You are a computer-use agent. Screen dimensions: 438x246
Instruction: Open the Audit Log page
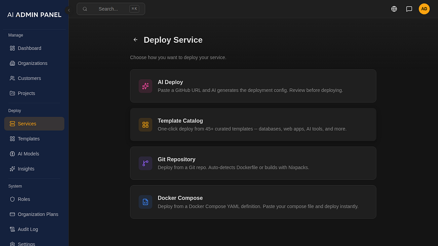34,229
